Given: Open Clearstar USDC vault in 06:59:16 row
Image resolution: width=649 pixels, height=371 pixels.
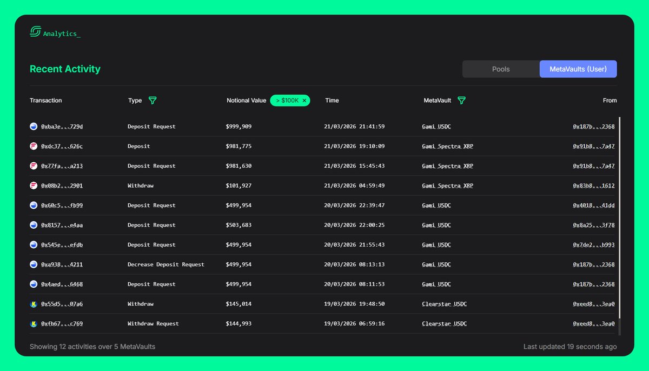Looking at the screenshot, I should pyautogui.click(x=445, y=324).
